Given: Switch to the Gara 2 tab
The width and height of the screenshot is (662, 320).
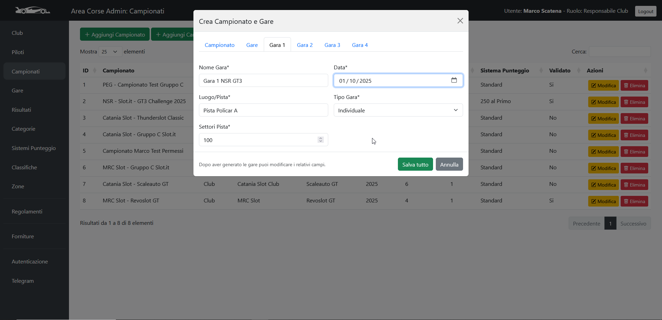Looking at the screenshot, I should coord(304,45).
